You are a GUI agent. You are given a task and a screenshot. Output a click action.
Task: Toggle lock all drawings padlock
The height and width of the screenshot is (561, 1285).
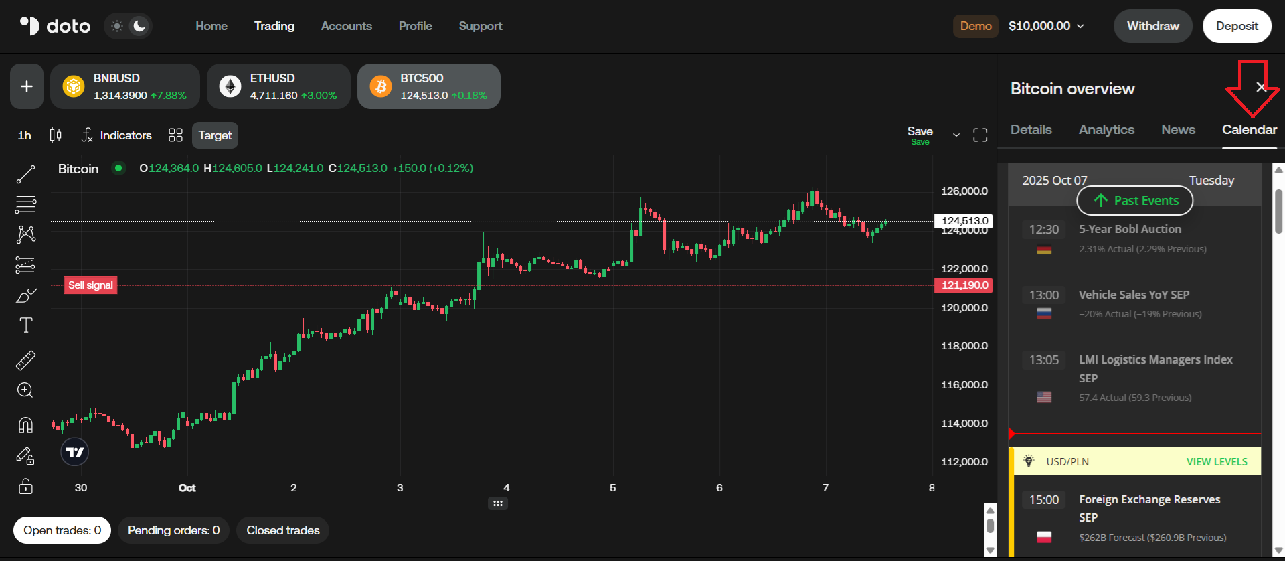pos(25,485)
